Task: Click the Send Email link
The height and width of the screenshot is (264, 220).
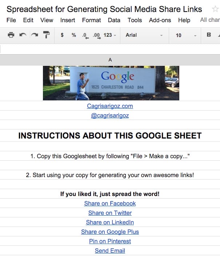Action: coord(110,251)
